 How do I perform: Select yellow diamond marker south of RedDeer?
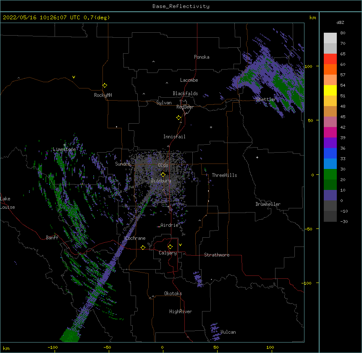coord(178,118)
